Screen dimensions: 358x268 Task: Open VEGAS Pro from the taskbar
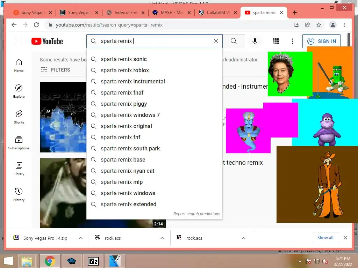(x=115, y=261)
